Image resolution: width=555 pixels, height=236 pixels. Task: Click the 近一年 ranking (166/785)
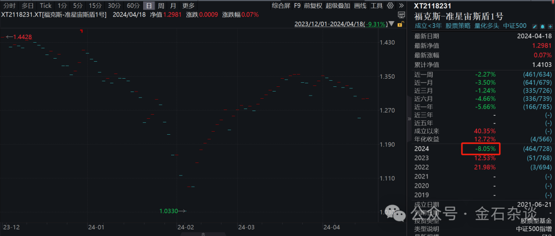[537, 106]
